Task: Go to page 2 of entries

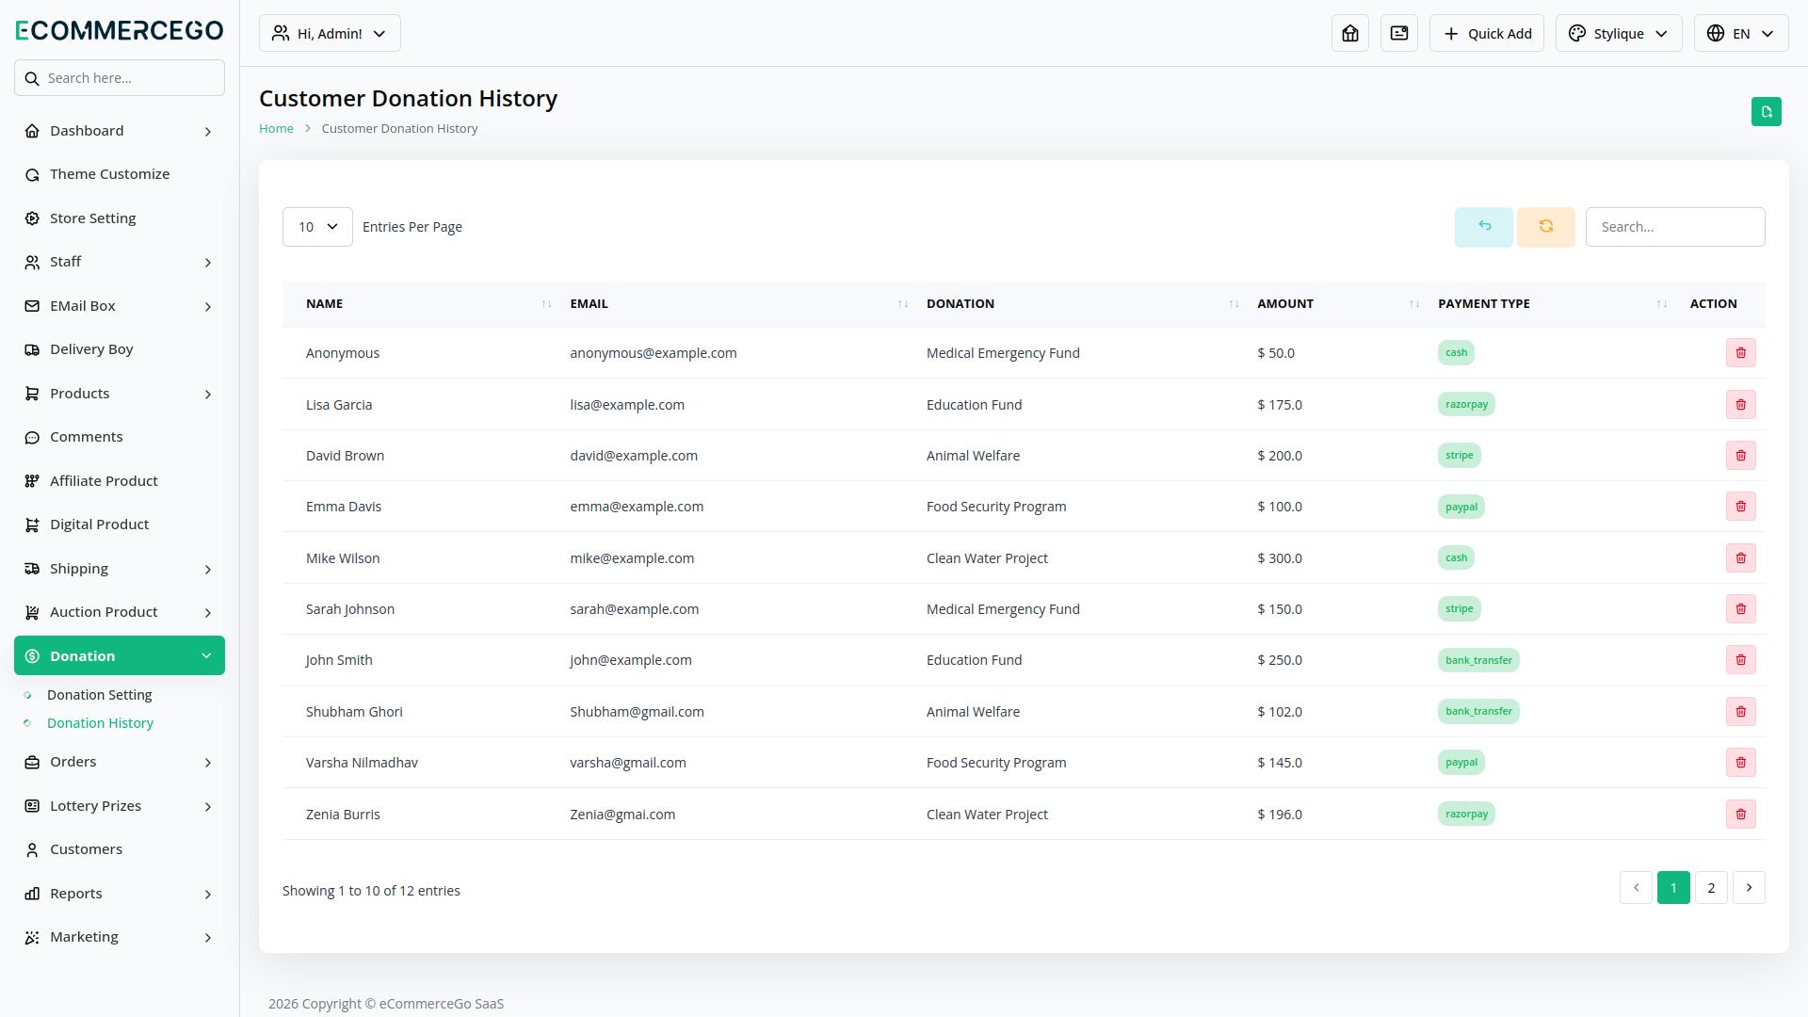Action: coord(1711,888)
